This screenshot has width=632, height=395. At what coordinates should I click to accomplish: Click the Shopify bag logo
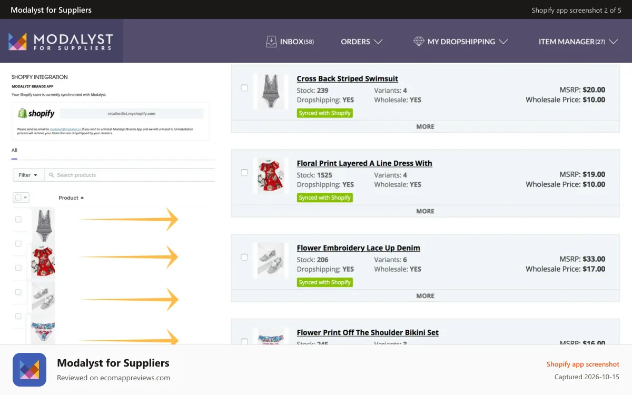(22, 113)
